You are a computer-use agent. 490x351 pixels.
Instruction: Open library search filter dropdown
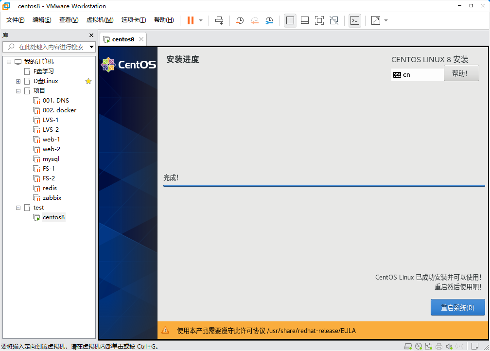91,47
